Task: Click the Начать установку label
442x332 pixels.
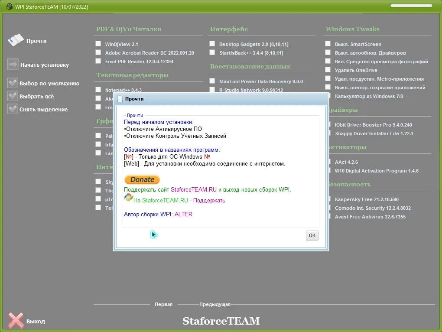Action: click(45, 65)
